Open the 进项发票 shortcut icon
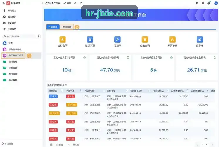The height and width of the screenshot is (147, 219). pyautogui.click(x=90, y=39)
